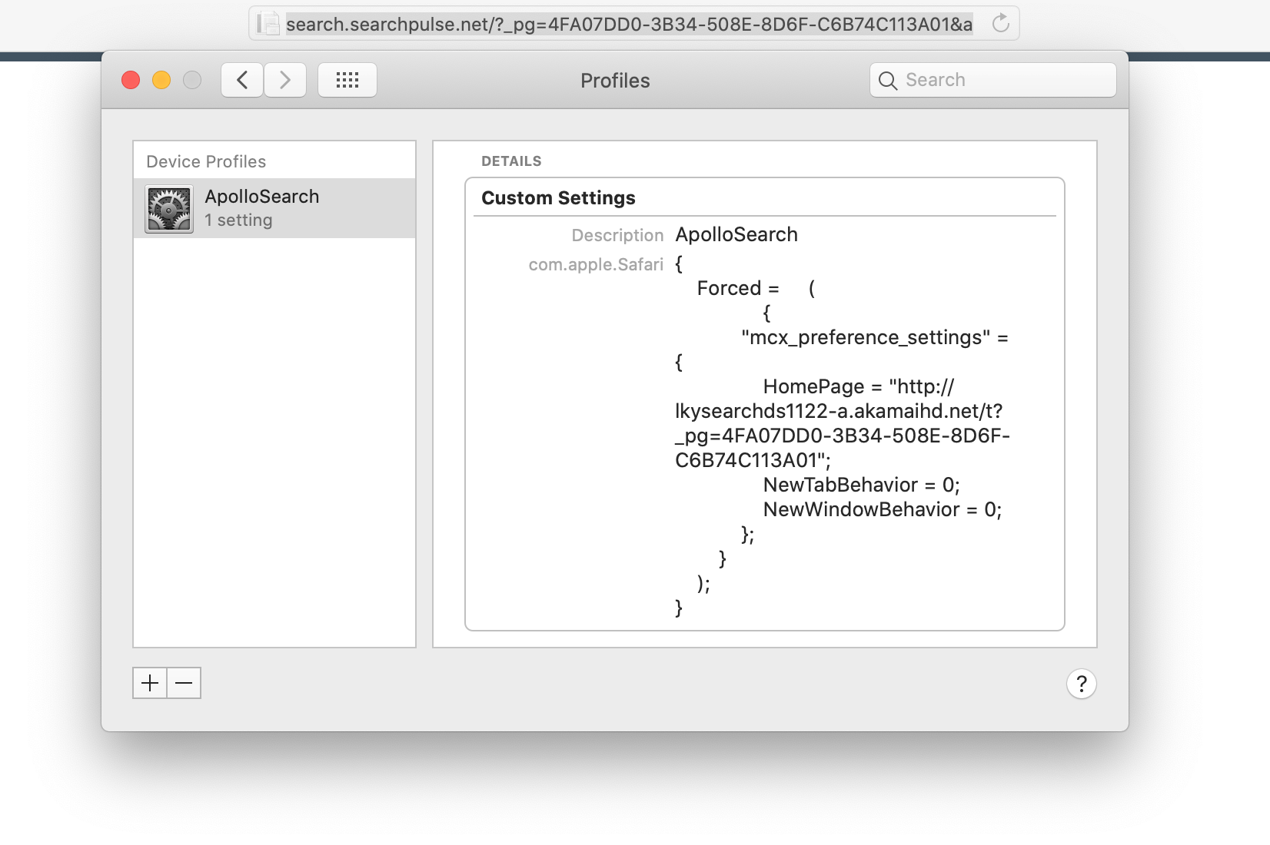This screenshot has height=845, width=1270.
Task: Click the page icon in Safari address bar
Action: click(267, 23)
